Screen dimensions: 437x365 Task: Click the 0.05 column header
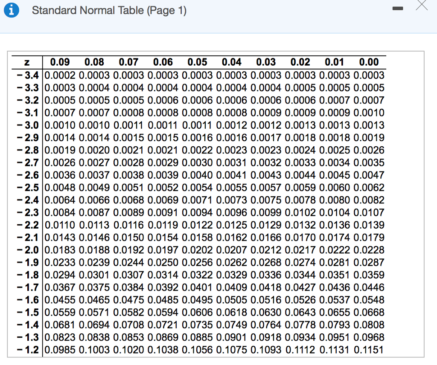point(197,62)
